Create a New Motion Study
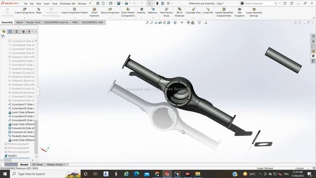This screenshot has height=178, width=316. [166, 12]
